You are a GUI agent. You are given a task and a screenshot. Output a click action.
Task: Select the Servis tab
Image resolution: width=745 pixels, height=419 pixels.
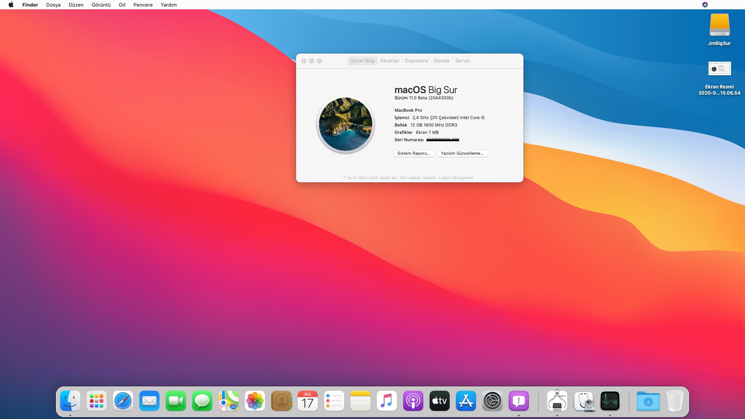tap(462, 61)
